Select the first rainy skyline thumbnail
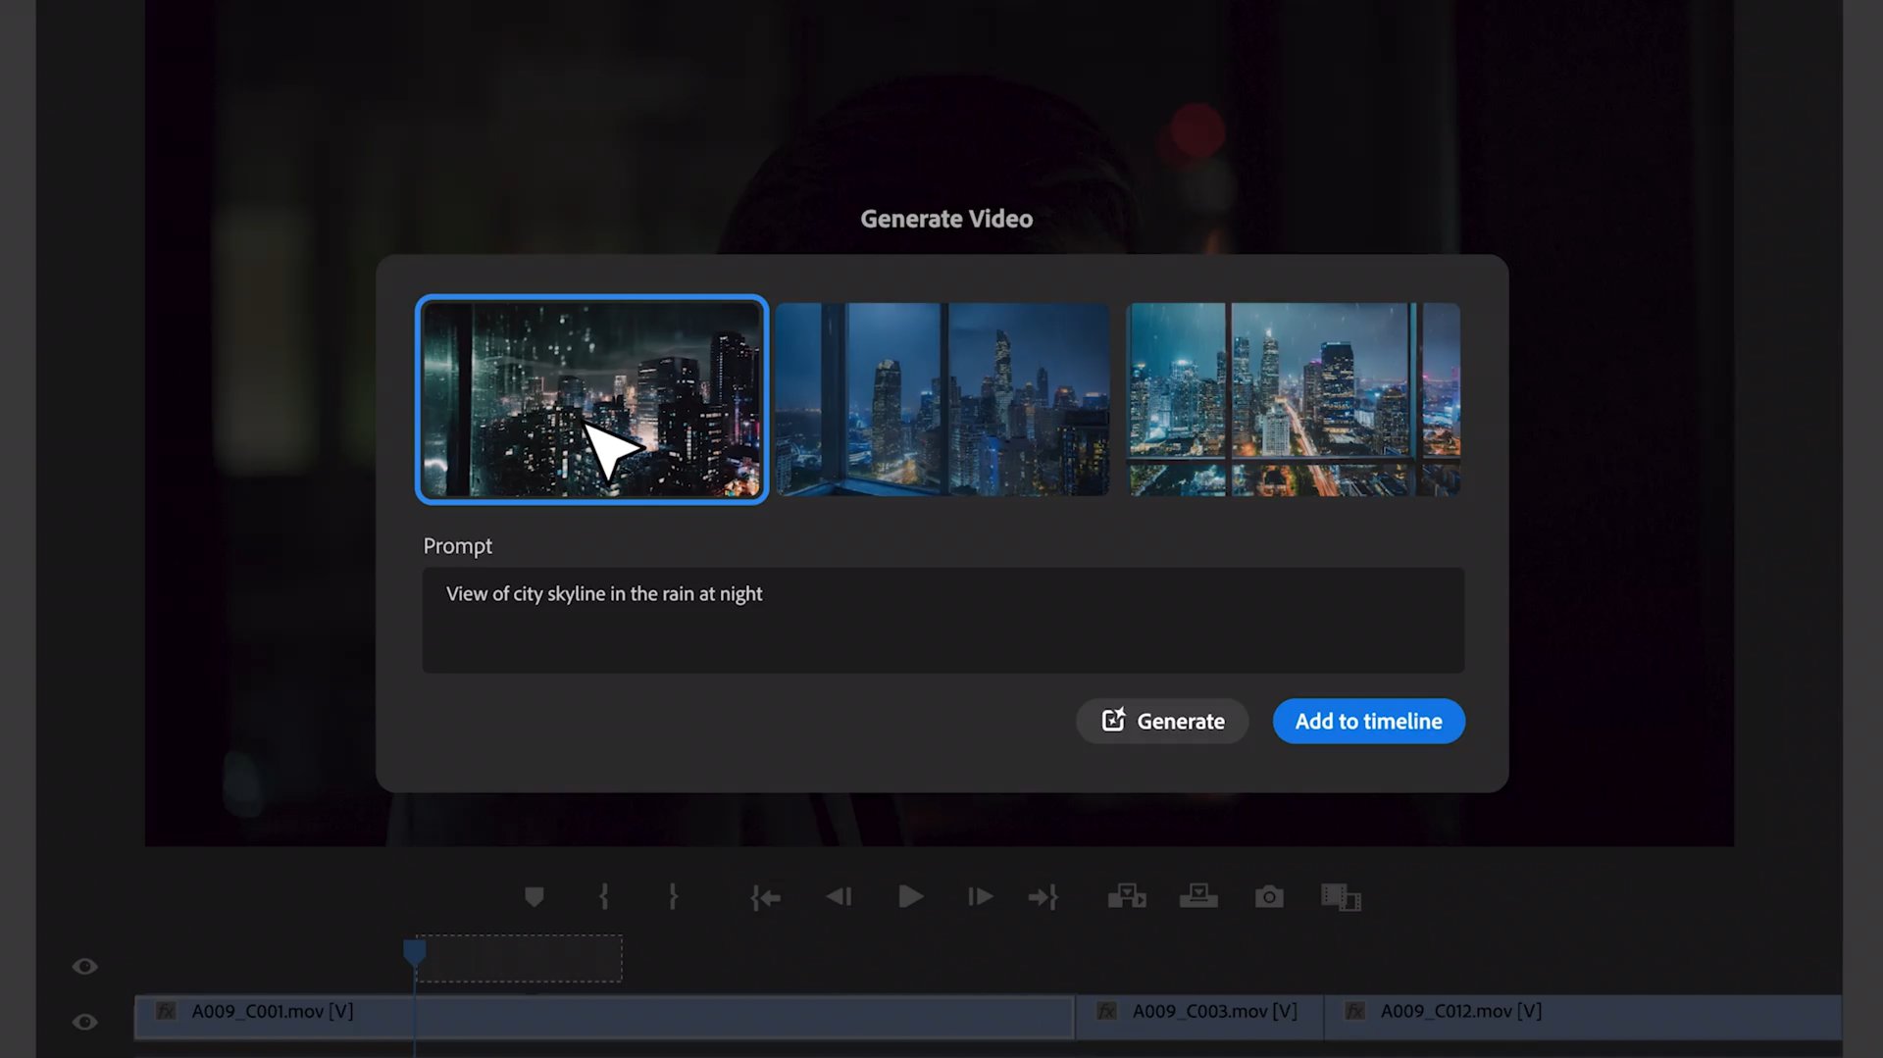1883x1058 pixels. 591,399
